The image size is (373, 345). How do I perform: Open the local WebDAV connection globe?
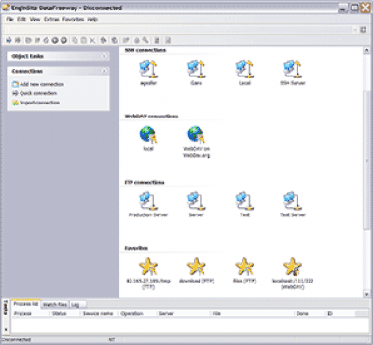point(148,135)
